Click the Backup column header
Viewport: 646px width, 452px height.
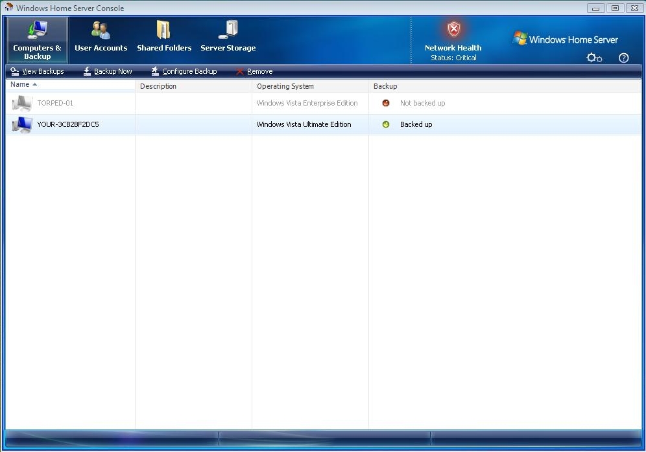(x=385, y=86)
